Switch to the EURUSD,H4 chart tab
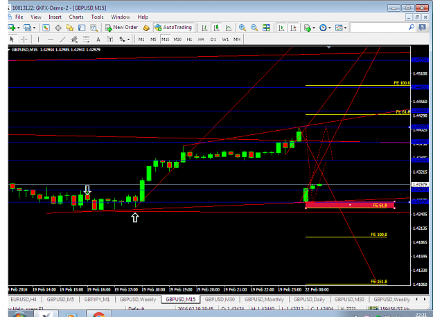 [x=24, y=299]
